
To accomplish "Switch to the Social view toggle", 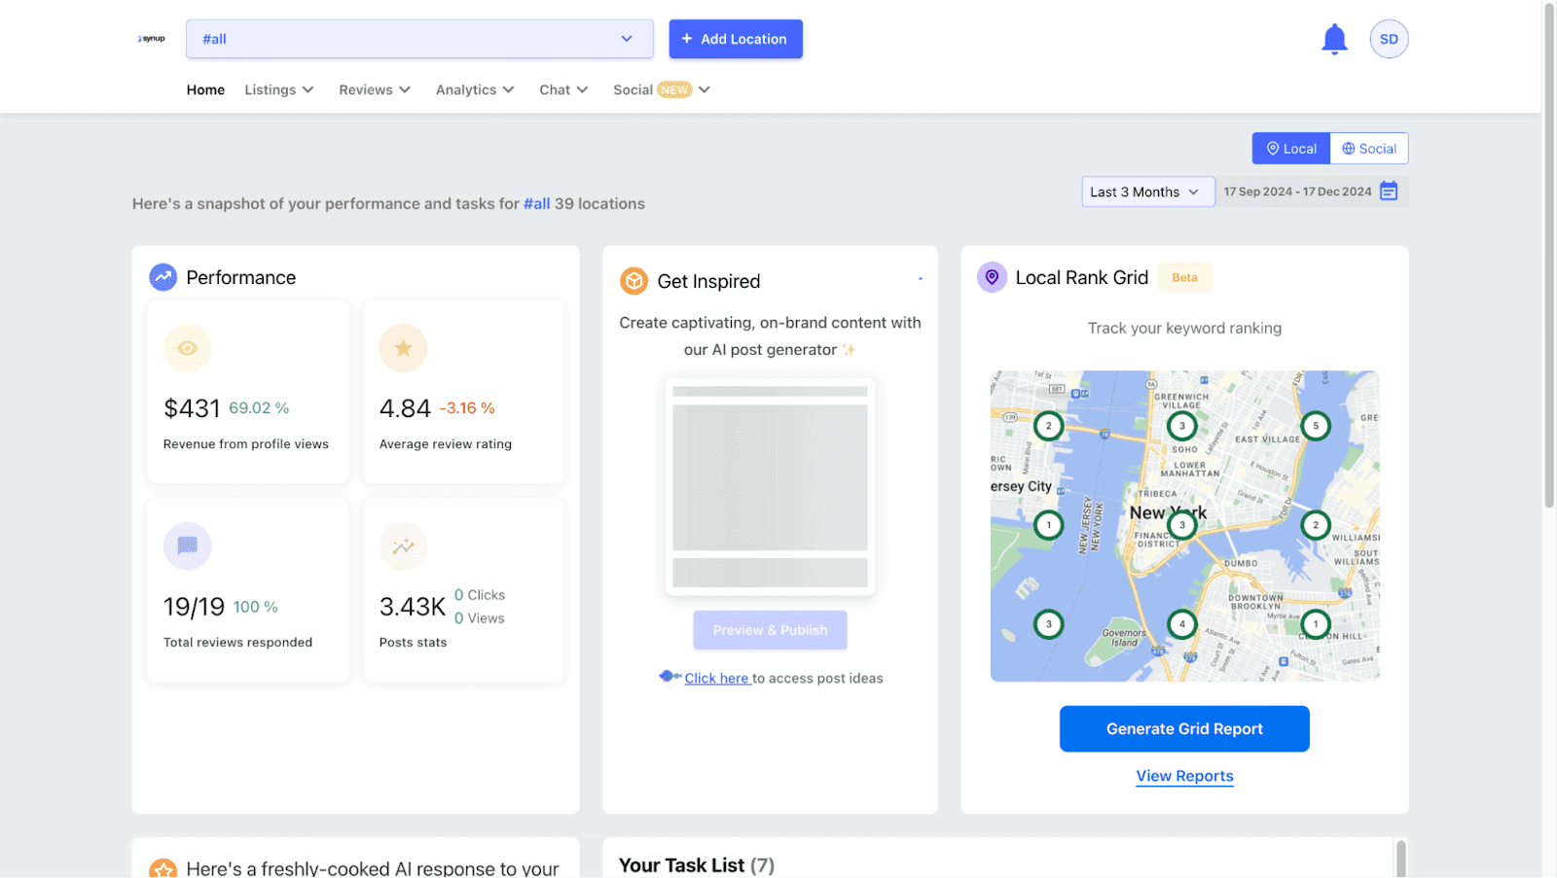I will tap(1369, 149).
